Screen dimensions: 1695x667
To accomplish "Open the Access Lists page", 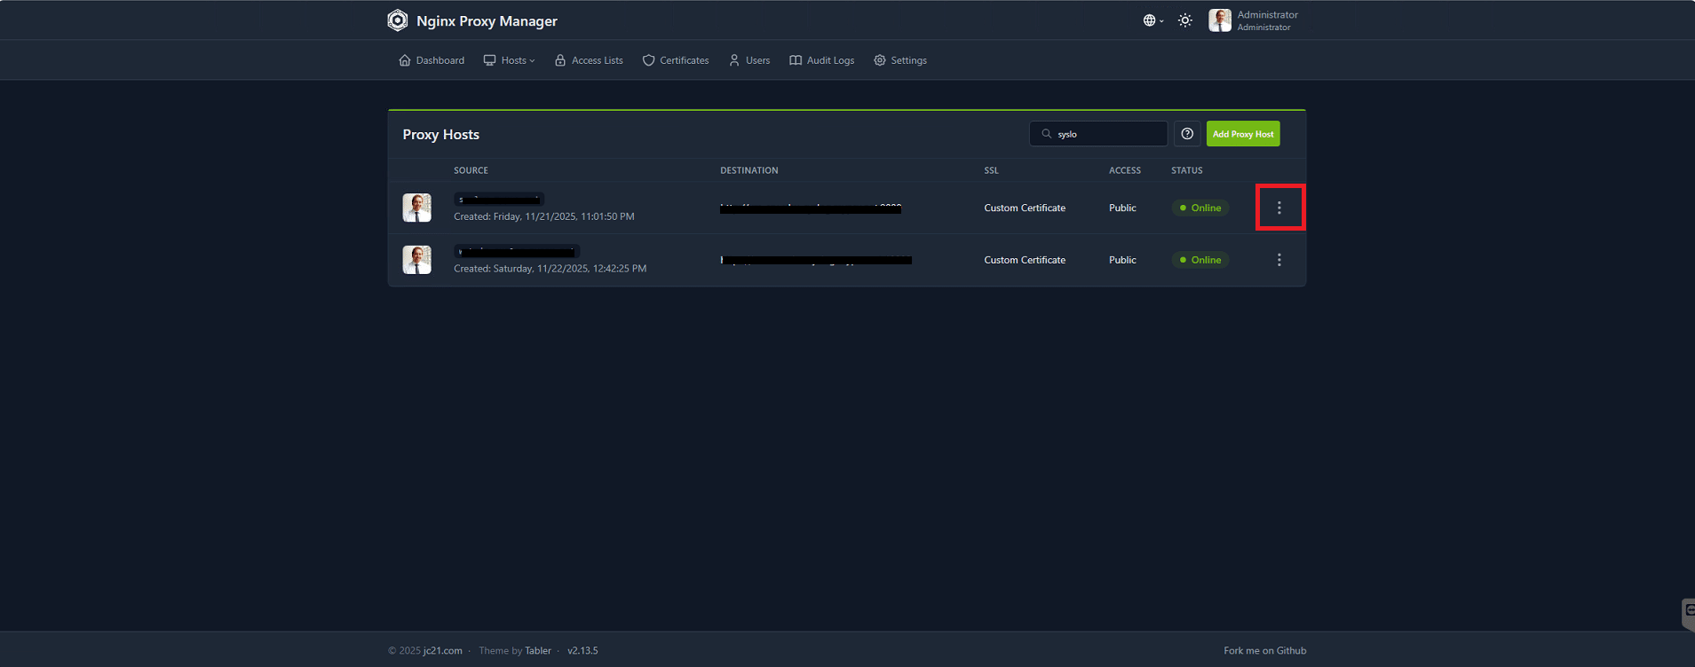I will [589, 60].
